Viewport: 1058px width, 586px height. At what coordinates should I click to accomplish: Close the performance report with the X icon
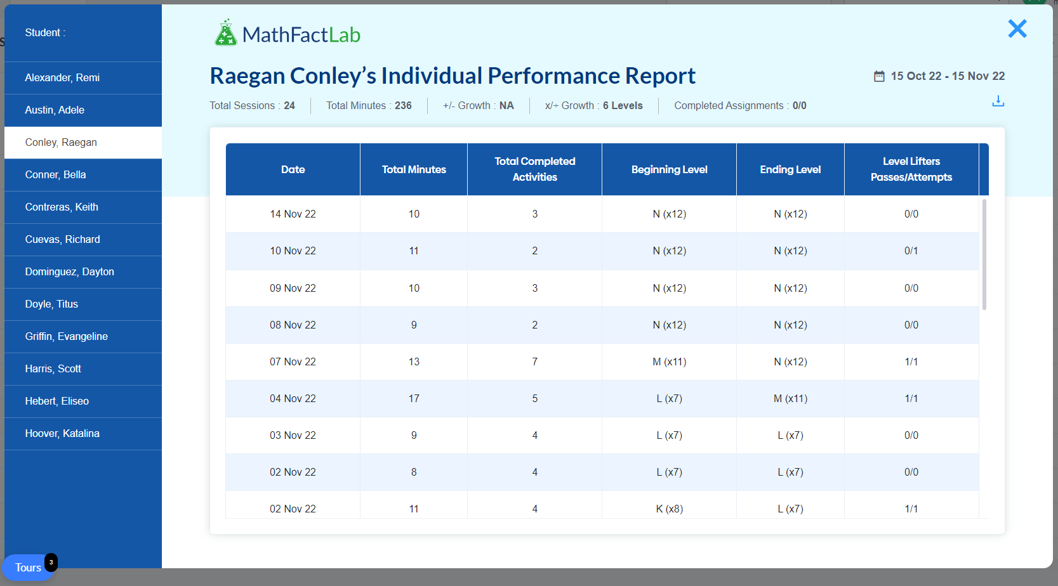tap(1017, 29)
